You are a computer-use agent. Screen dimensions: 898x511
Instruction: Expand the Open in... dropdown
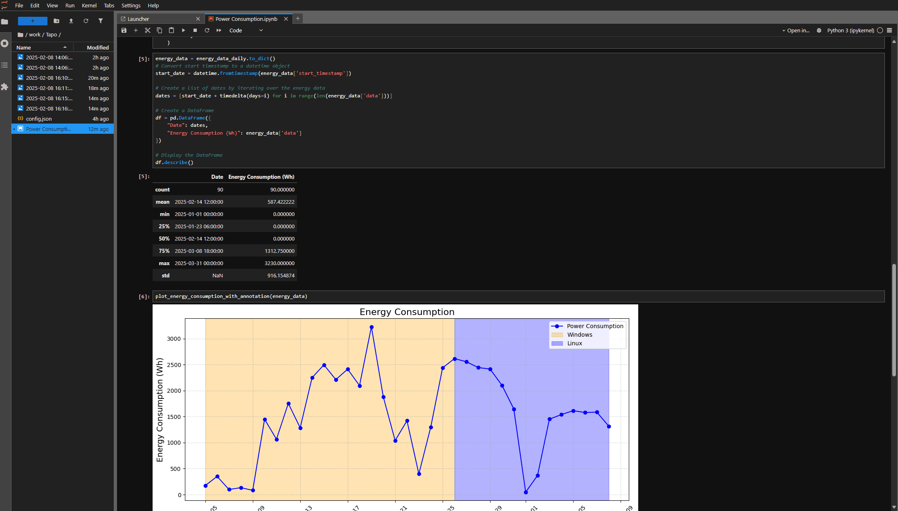coord(796,30)
